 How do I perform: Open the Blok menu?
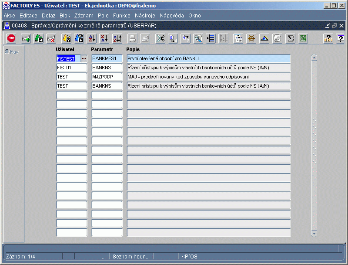(65, 16)
